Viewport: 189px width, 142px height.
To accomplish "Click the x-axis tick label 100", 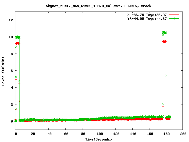I will pos(100,134).
